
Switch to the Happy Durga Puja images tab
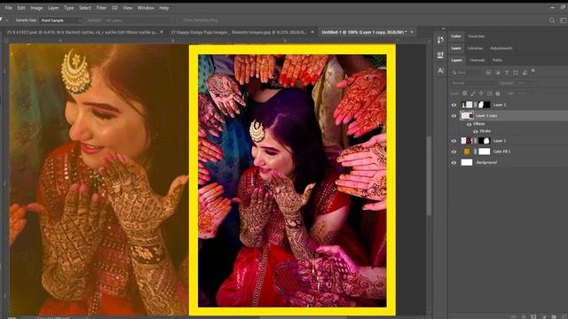click(x=239, y=32)
